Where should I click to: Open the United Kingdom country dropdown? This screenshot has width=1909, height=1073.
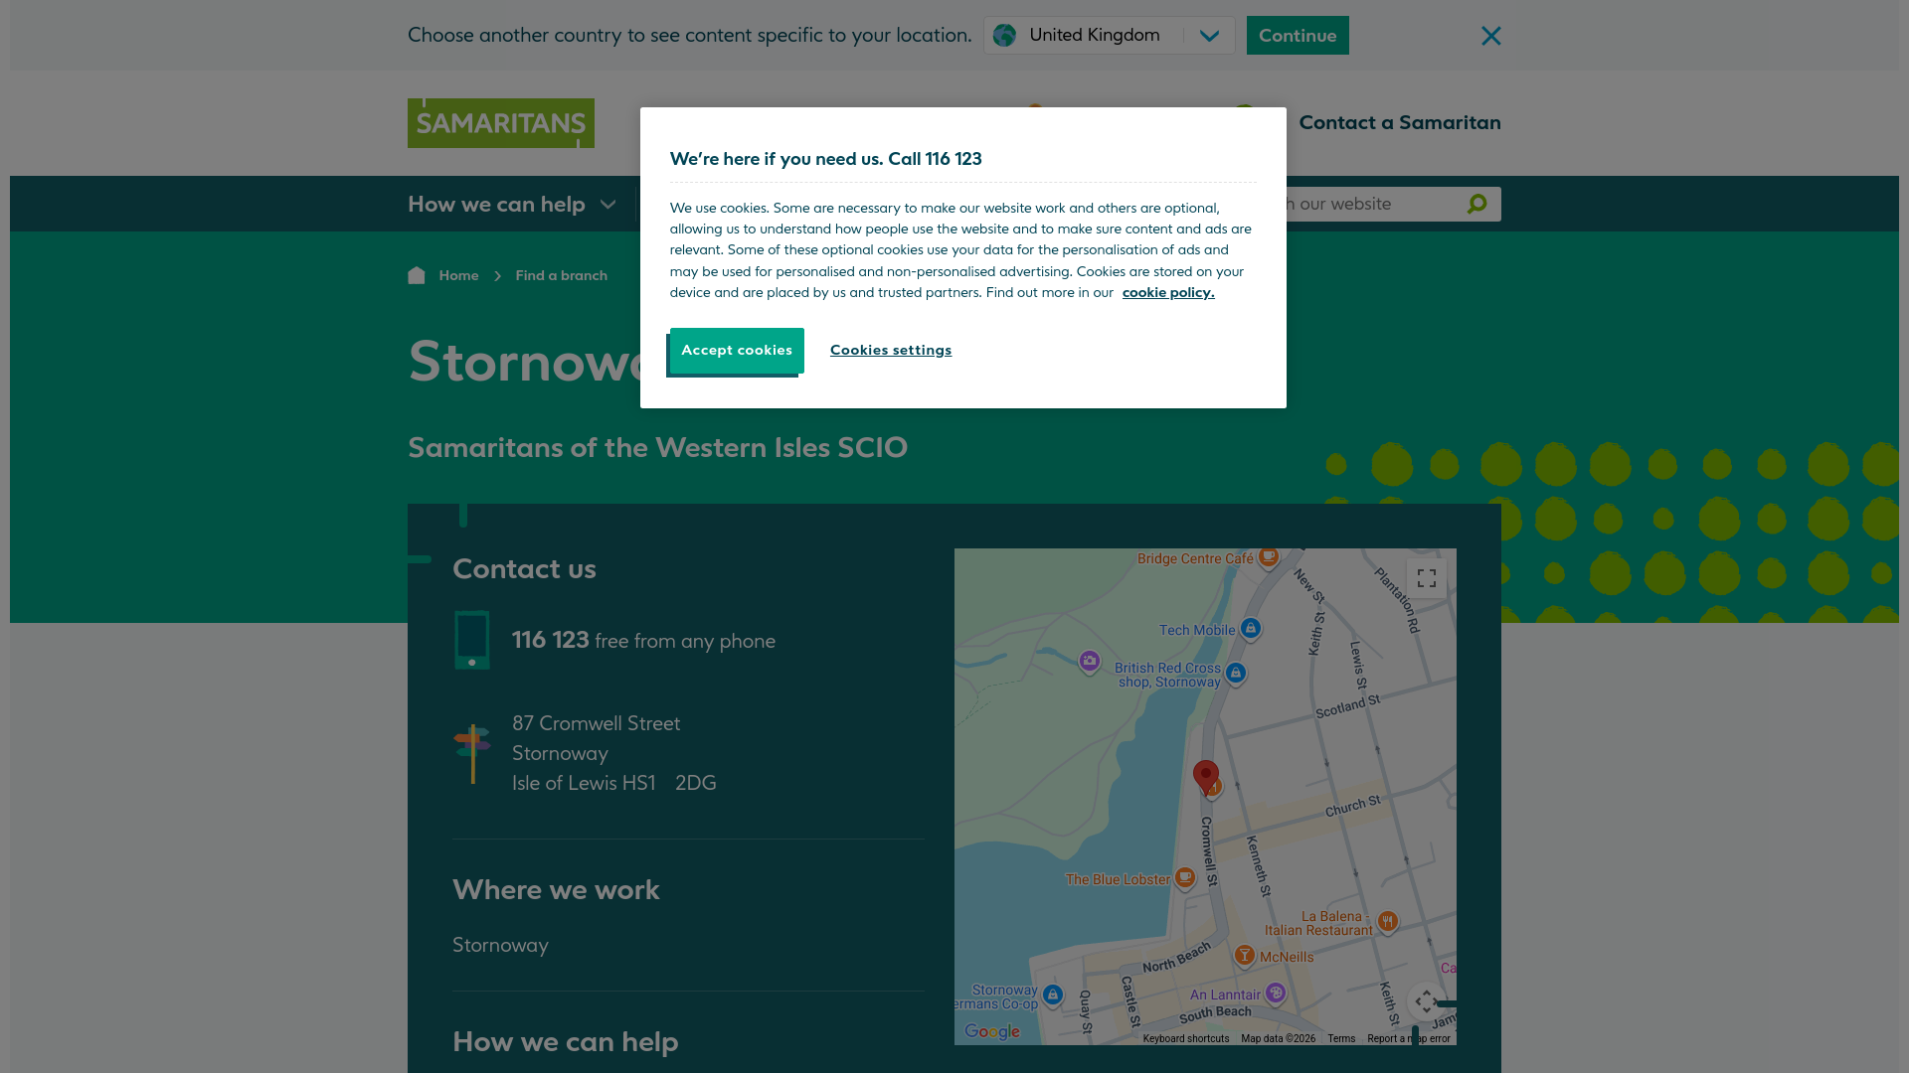coord(1109,36)
